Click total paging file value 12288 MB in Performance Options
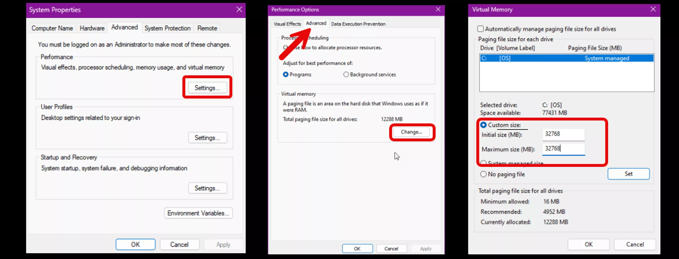 click(x=392, y=119)
